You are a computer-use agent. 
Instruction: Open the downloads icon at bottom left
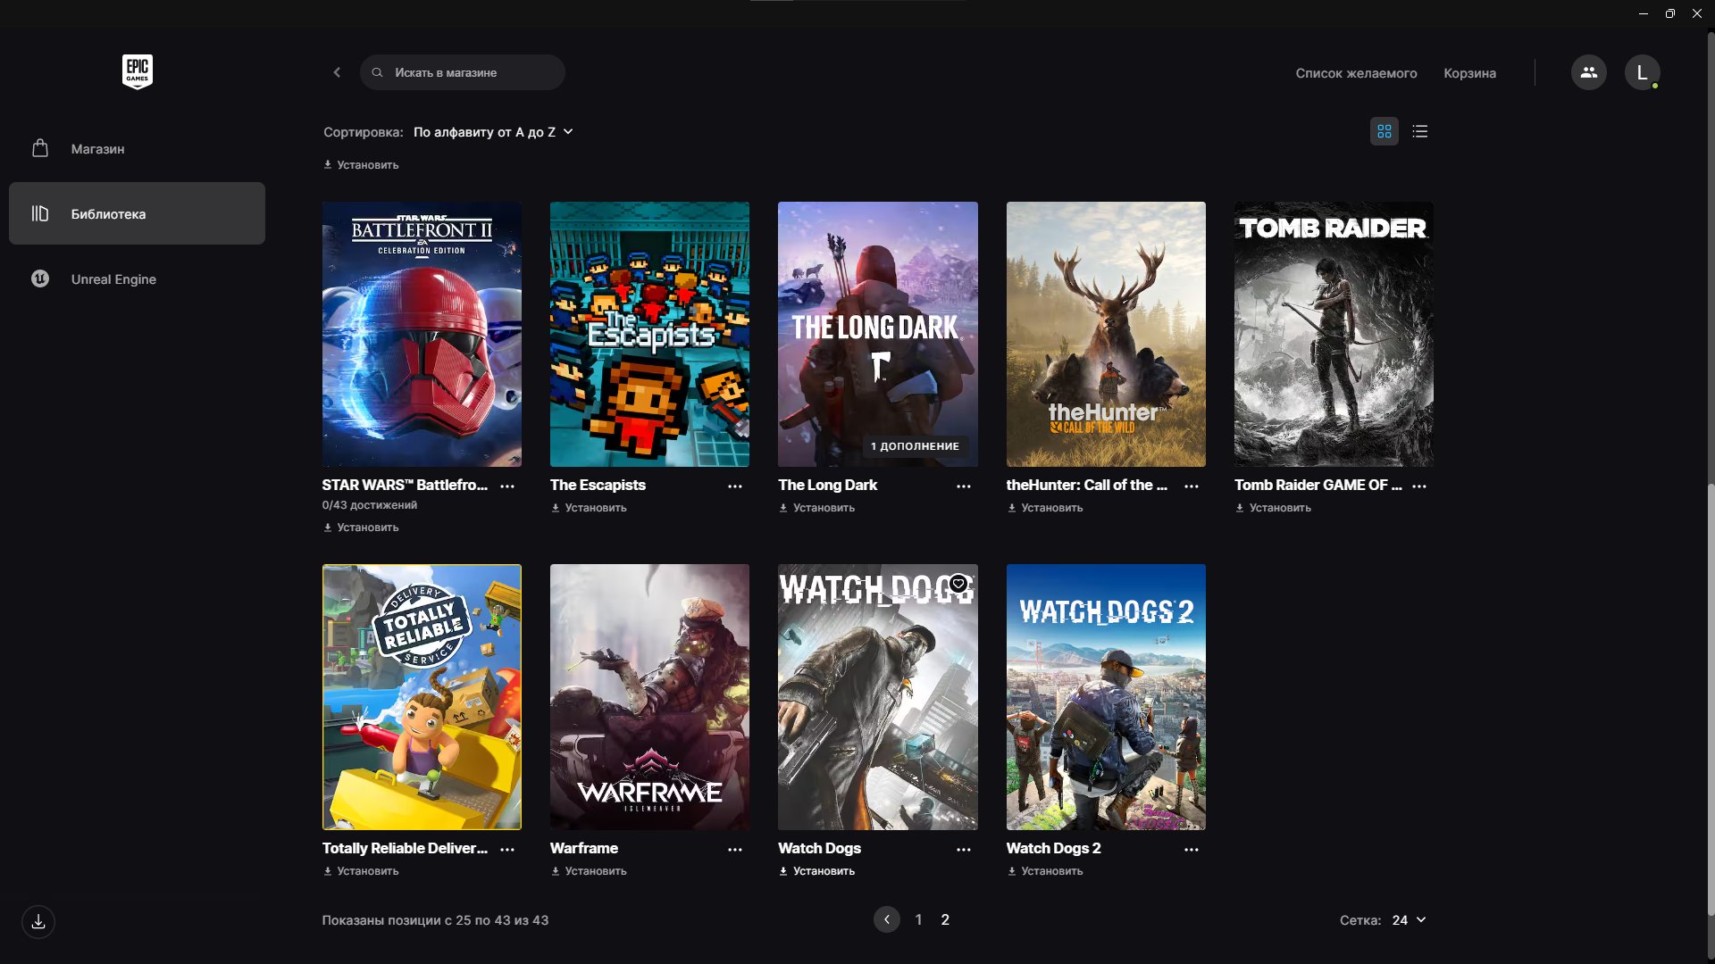(x=38, y=922)
